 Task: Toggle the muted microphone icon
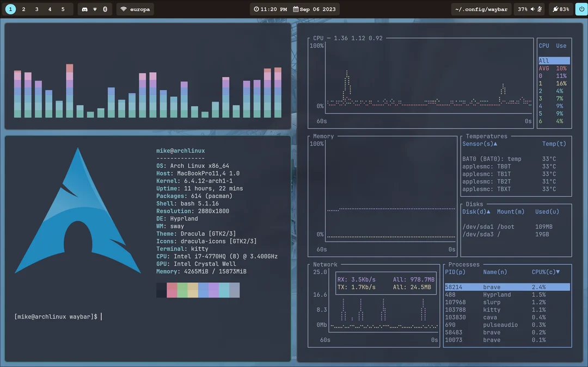[x=540, y=9]
